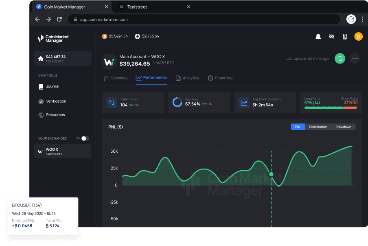Switch chart to Drawdown view
The image size is (368, 246).
coord(343,127)
